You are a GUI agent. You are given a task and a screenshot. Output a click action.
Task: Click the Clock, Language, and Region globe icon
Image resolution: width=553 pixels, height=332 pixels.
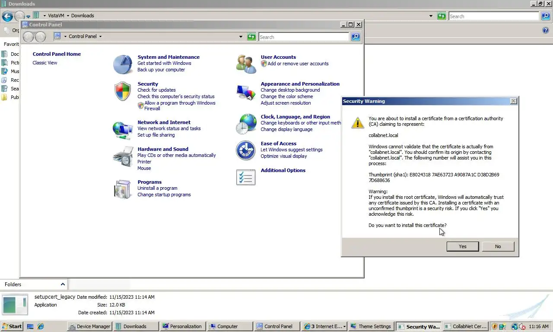coord(246,124)
